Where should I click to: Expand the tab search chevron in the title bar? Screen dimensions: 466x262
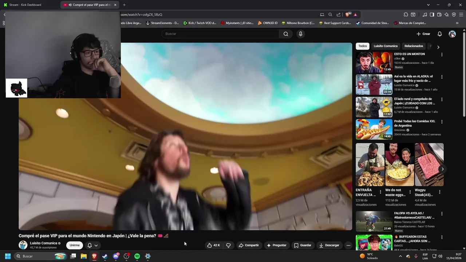429,5
